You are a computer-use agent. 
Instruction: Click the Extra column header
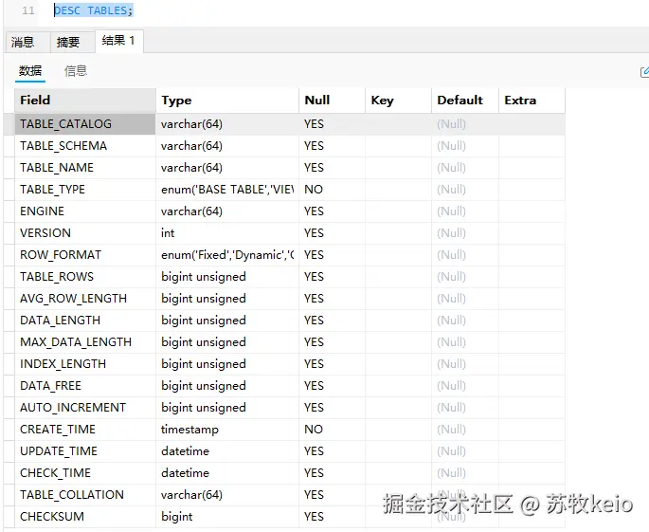point(532,101)
